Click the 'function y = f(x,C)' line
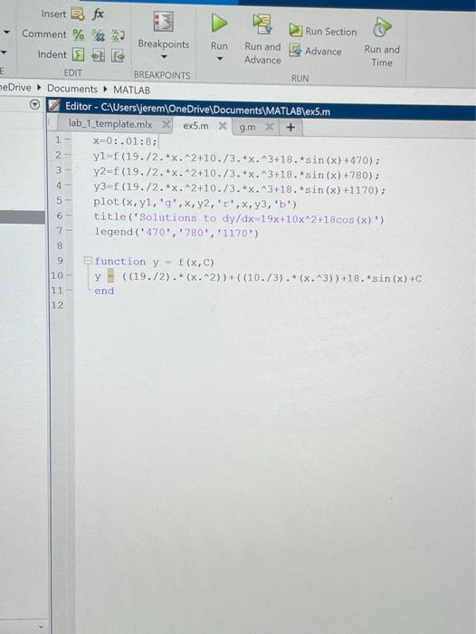Viewport: 476px width, 634px height. tap(154, 262)
